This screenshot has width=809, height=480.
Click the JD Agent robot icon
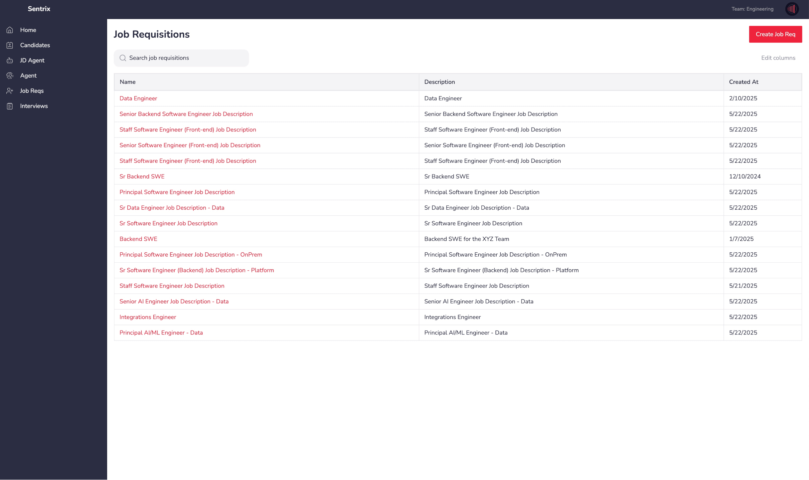pos(10,61)
